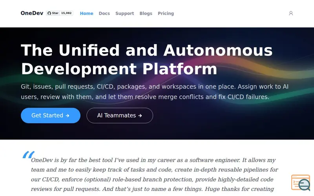Open the Docs nav item
Screen dimensions: 314x196
(104, 13)
